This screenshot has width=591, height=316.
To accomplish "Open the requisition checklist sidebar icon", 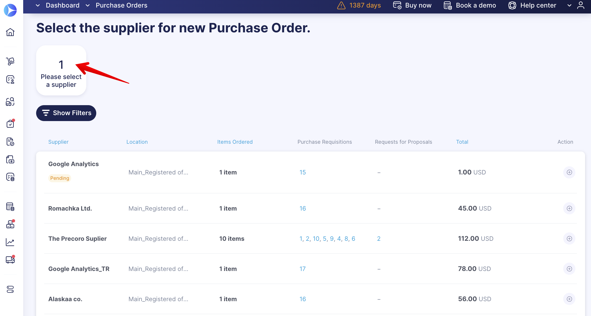I will [10, 80].
